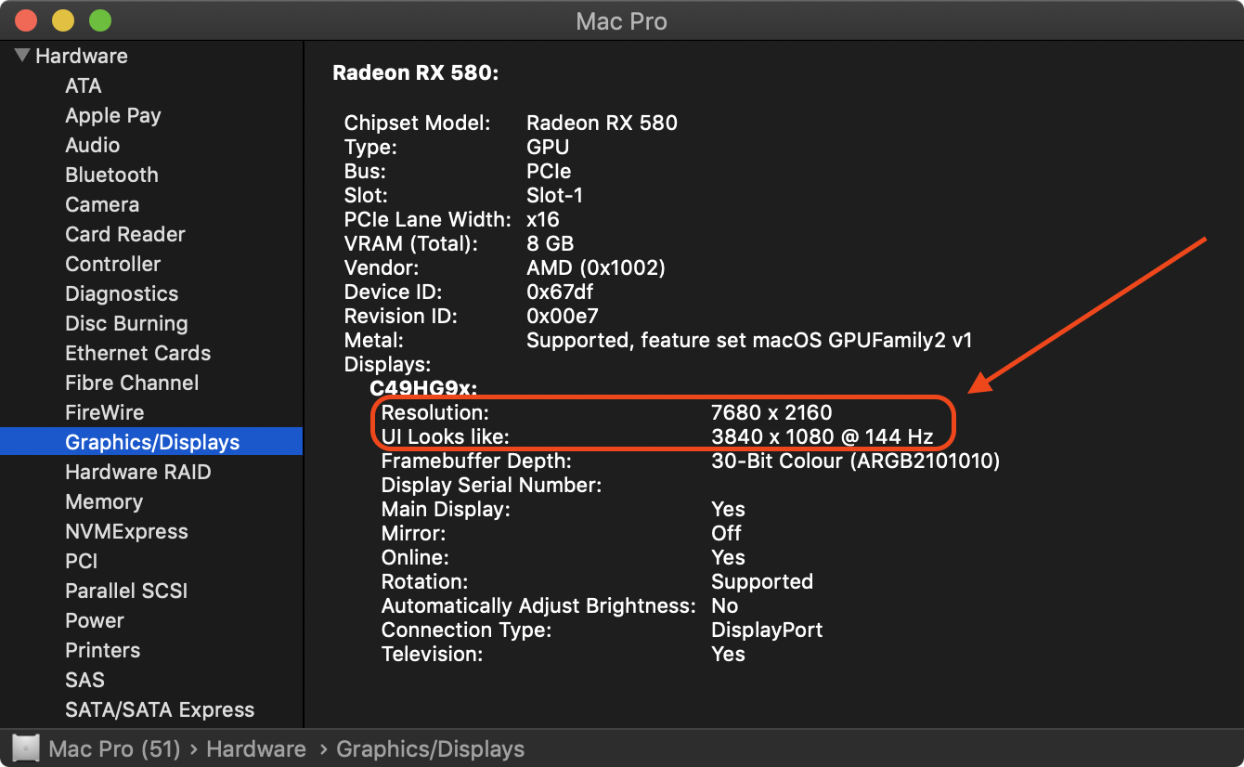The height and width of the screenshot is (767, 1244).
Task: Click the Television label
Action: tap(433, 654)
